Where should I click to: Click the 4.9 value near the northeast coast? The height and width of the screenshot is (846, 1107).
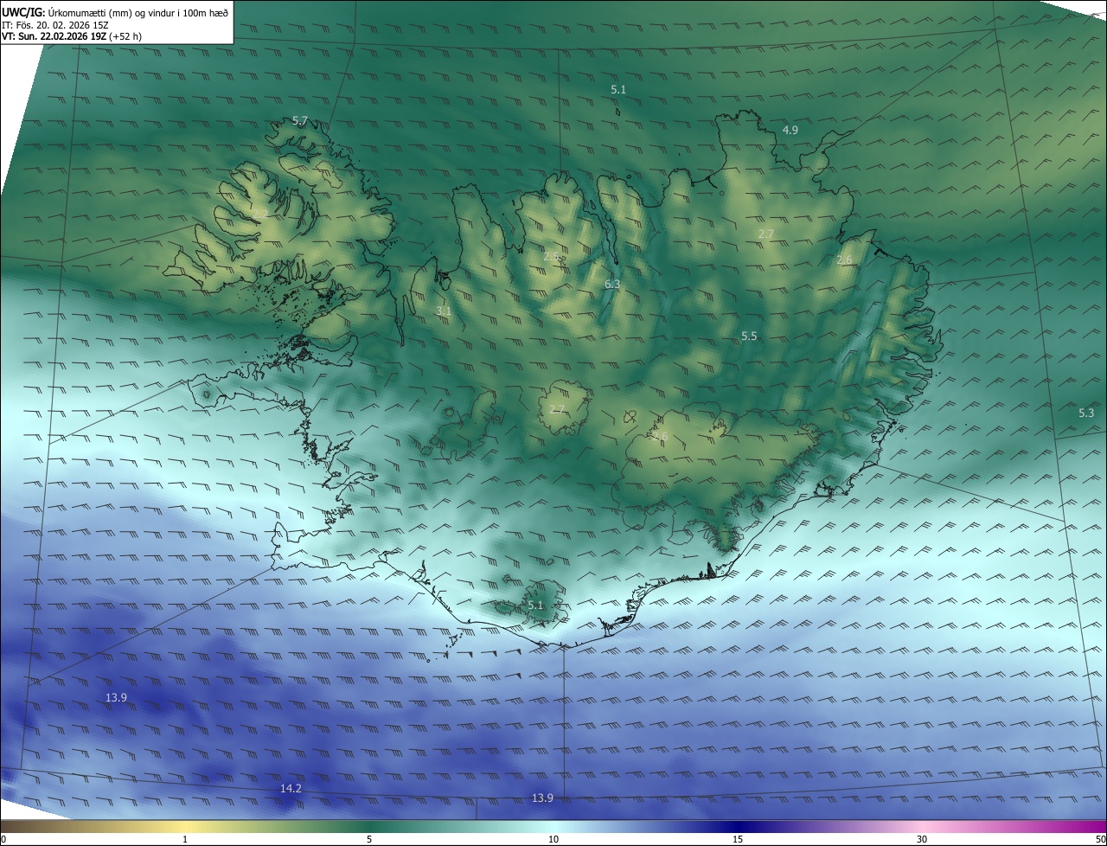[790, 130]
